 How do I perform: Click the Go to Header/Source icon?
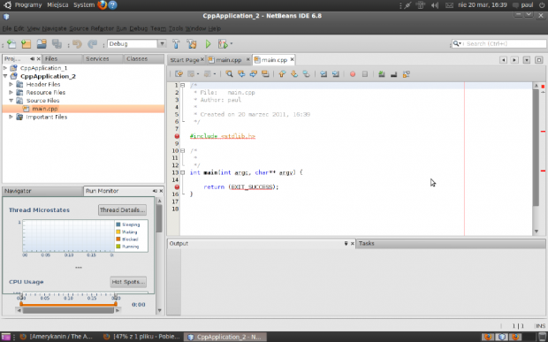point(406,74)
